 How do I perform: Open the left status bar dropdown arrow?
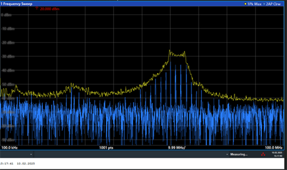tap(31, 154)
